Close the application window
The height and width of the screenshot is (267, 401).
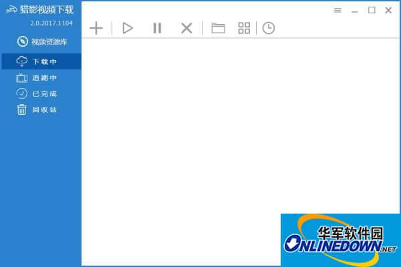pos(388,10)
